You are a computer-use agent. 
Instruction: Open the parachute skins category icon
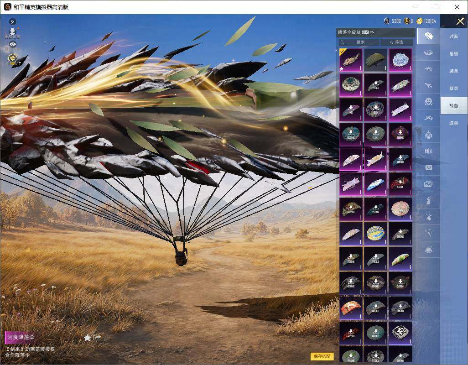[428, 36]
